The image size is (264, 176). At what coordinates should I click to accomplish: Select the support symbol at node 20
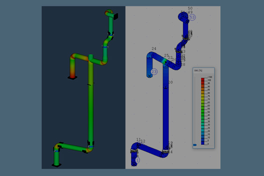point(166,88)
